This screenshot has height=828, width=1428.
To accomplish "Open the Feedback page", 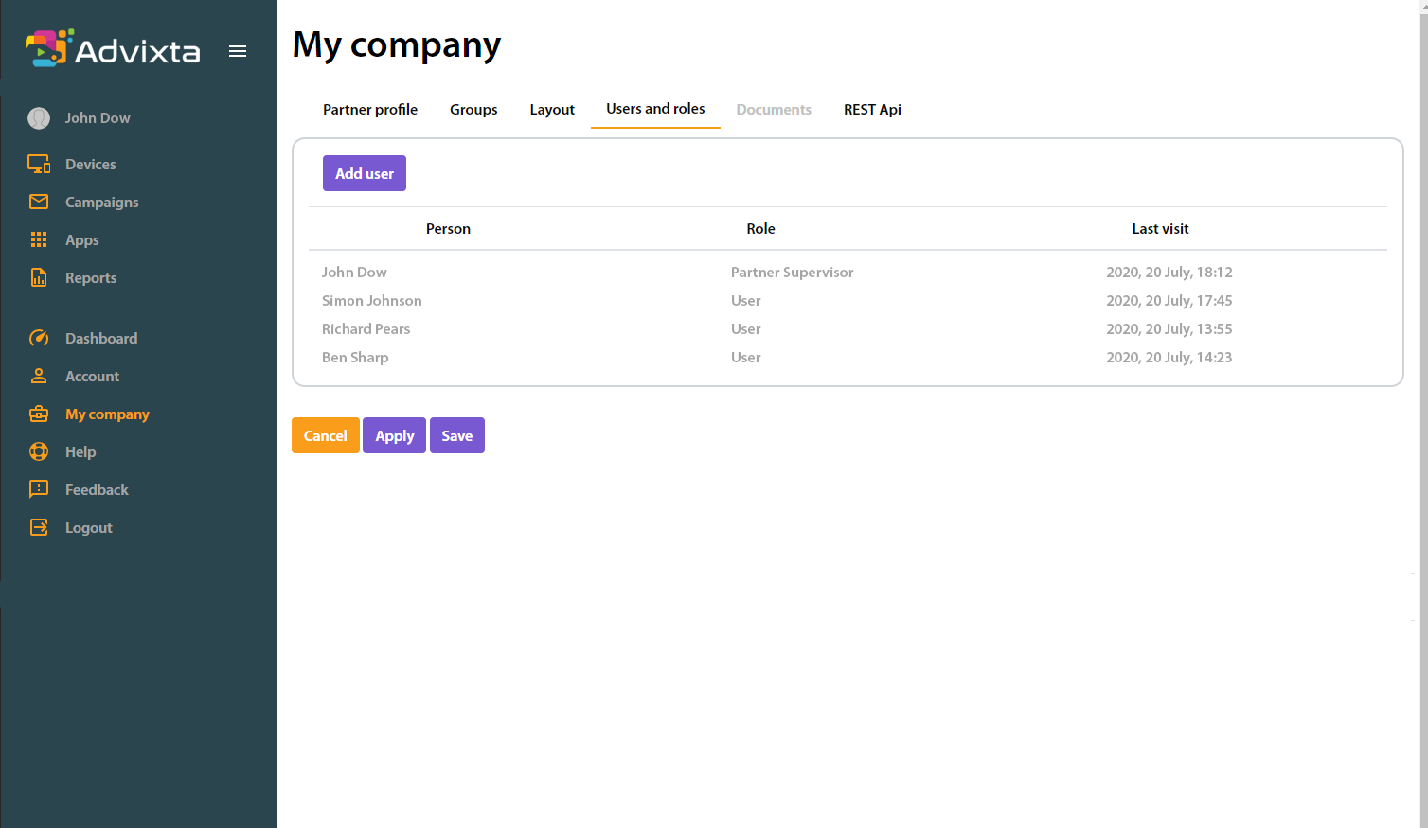I will click(x=97, y=490).
